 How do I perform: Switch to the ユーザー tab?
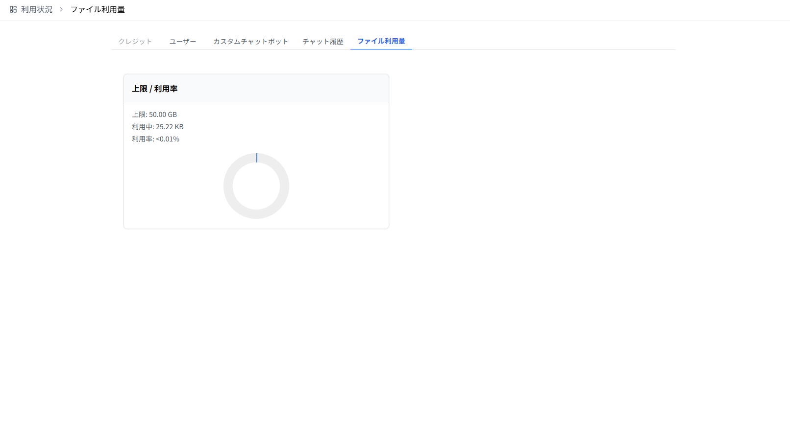pyautogui.click(x=183, y=42)
